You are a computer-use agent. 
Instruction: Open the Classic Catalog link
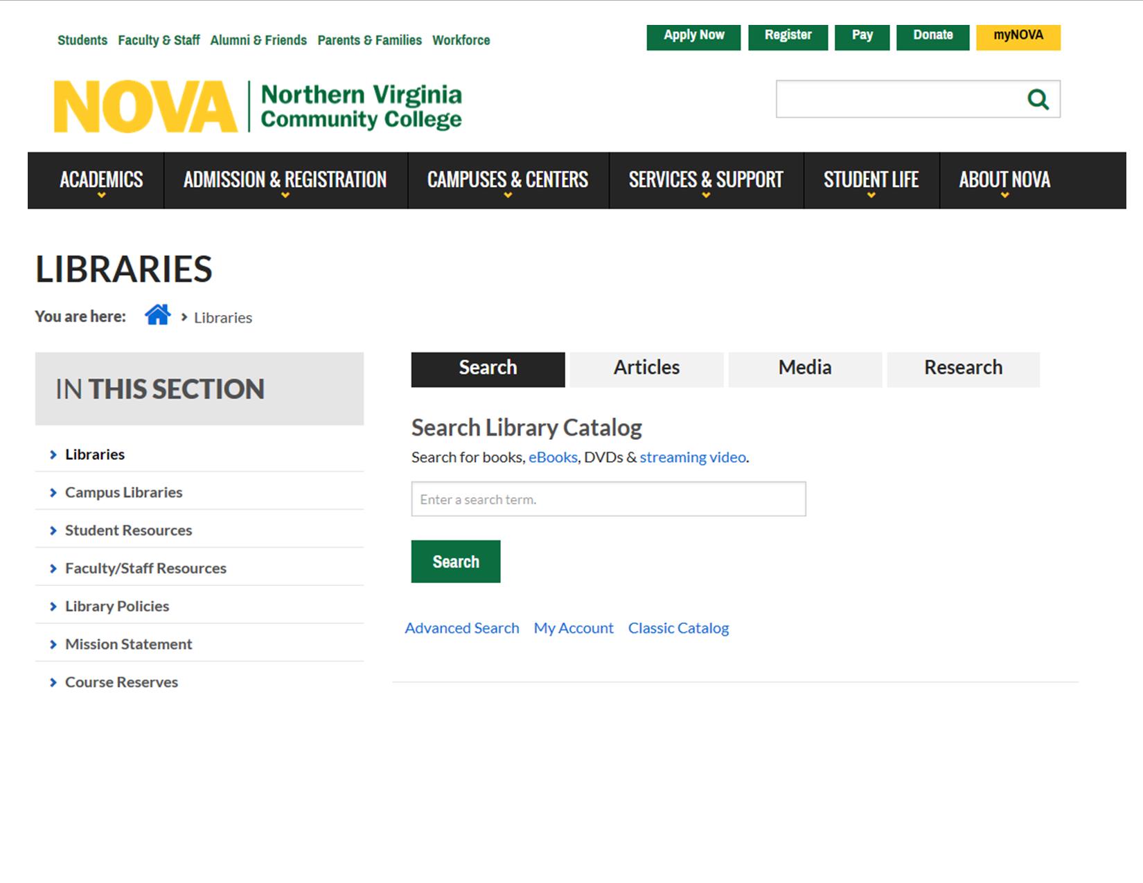coord(678,628)
